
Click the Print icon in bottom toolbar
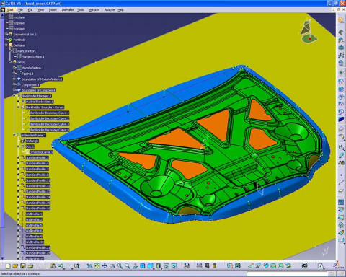(x=30, y=265)
